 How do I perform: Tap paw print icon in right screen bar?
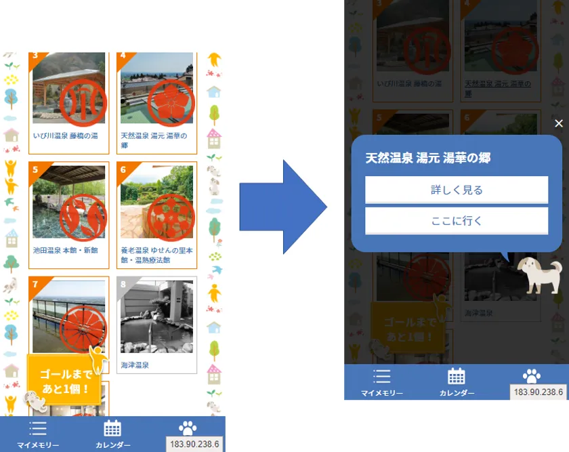click(532, 376)
